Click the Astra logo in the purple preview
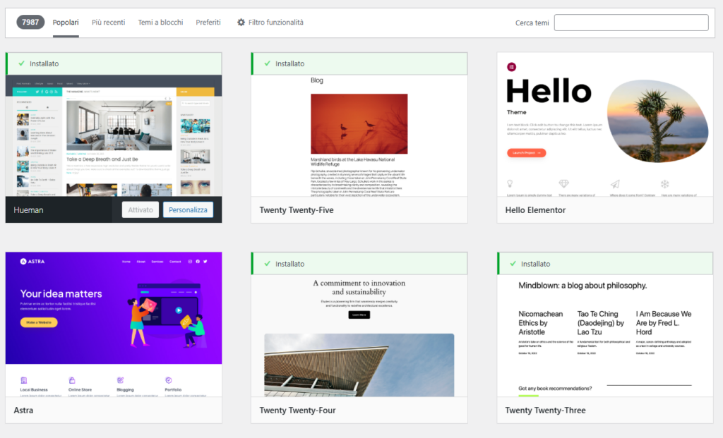Viewport: 723px width, 438px height. [24, 261]
